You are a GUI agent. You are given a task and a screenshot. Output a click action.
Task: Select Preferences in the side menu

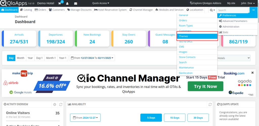[237, 15]
